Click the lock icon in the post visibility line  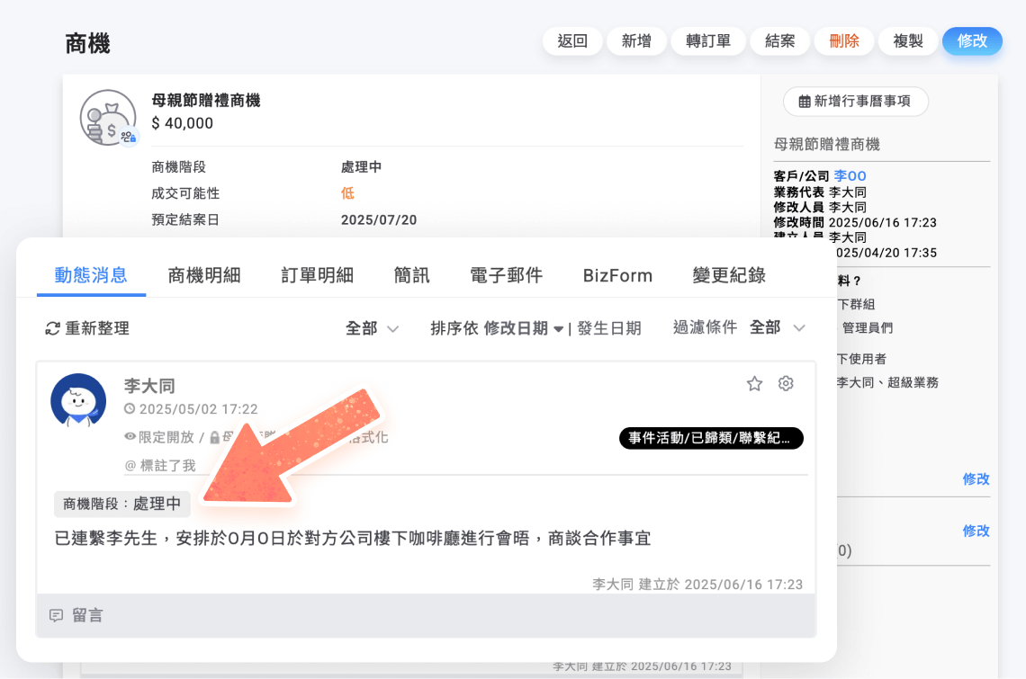(214, 438)
